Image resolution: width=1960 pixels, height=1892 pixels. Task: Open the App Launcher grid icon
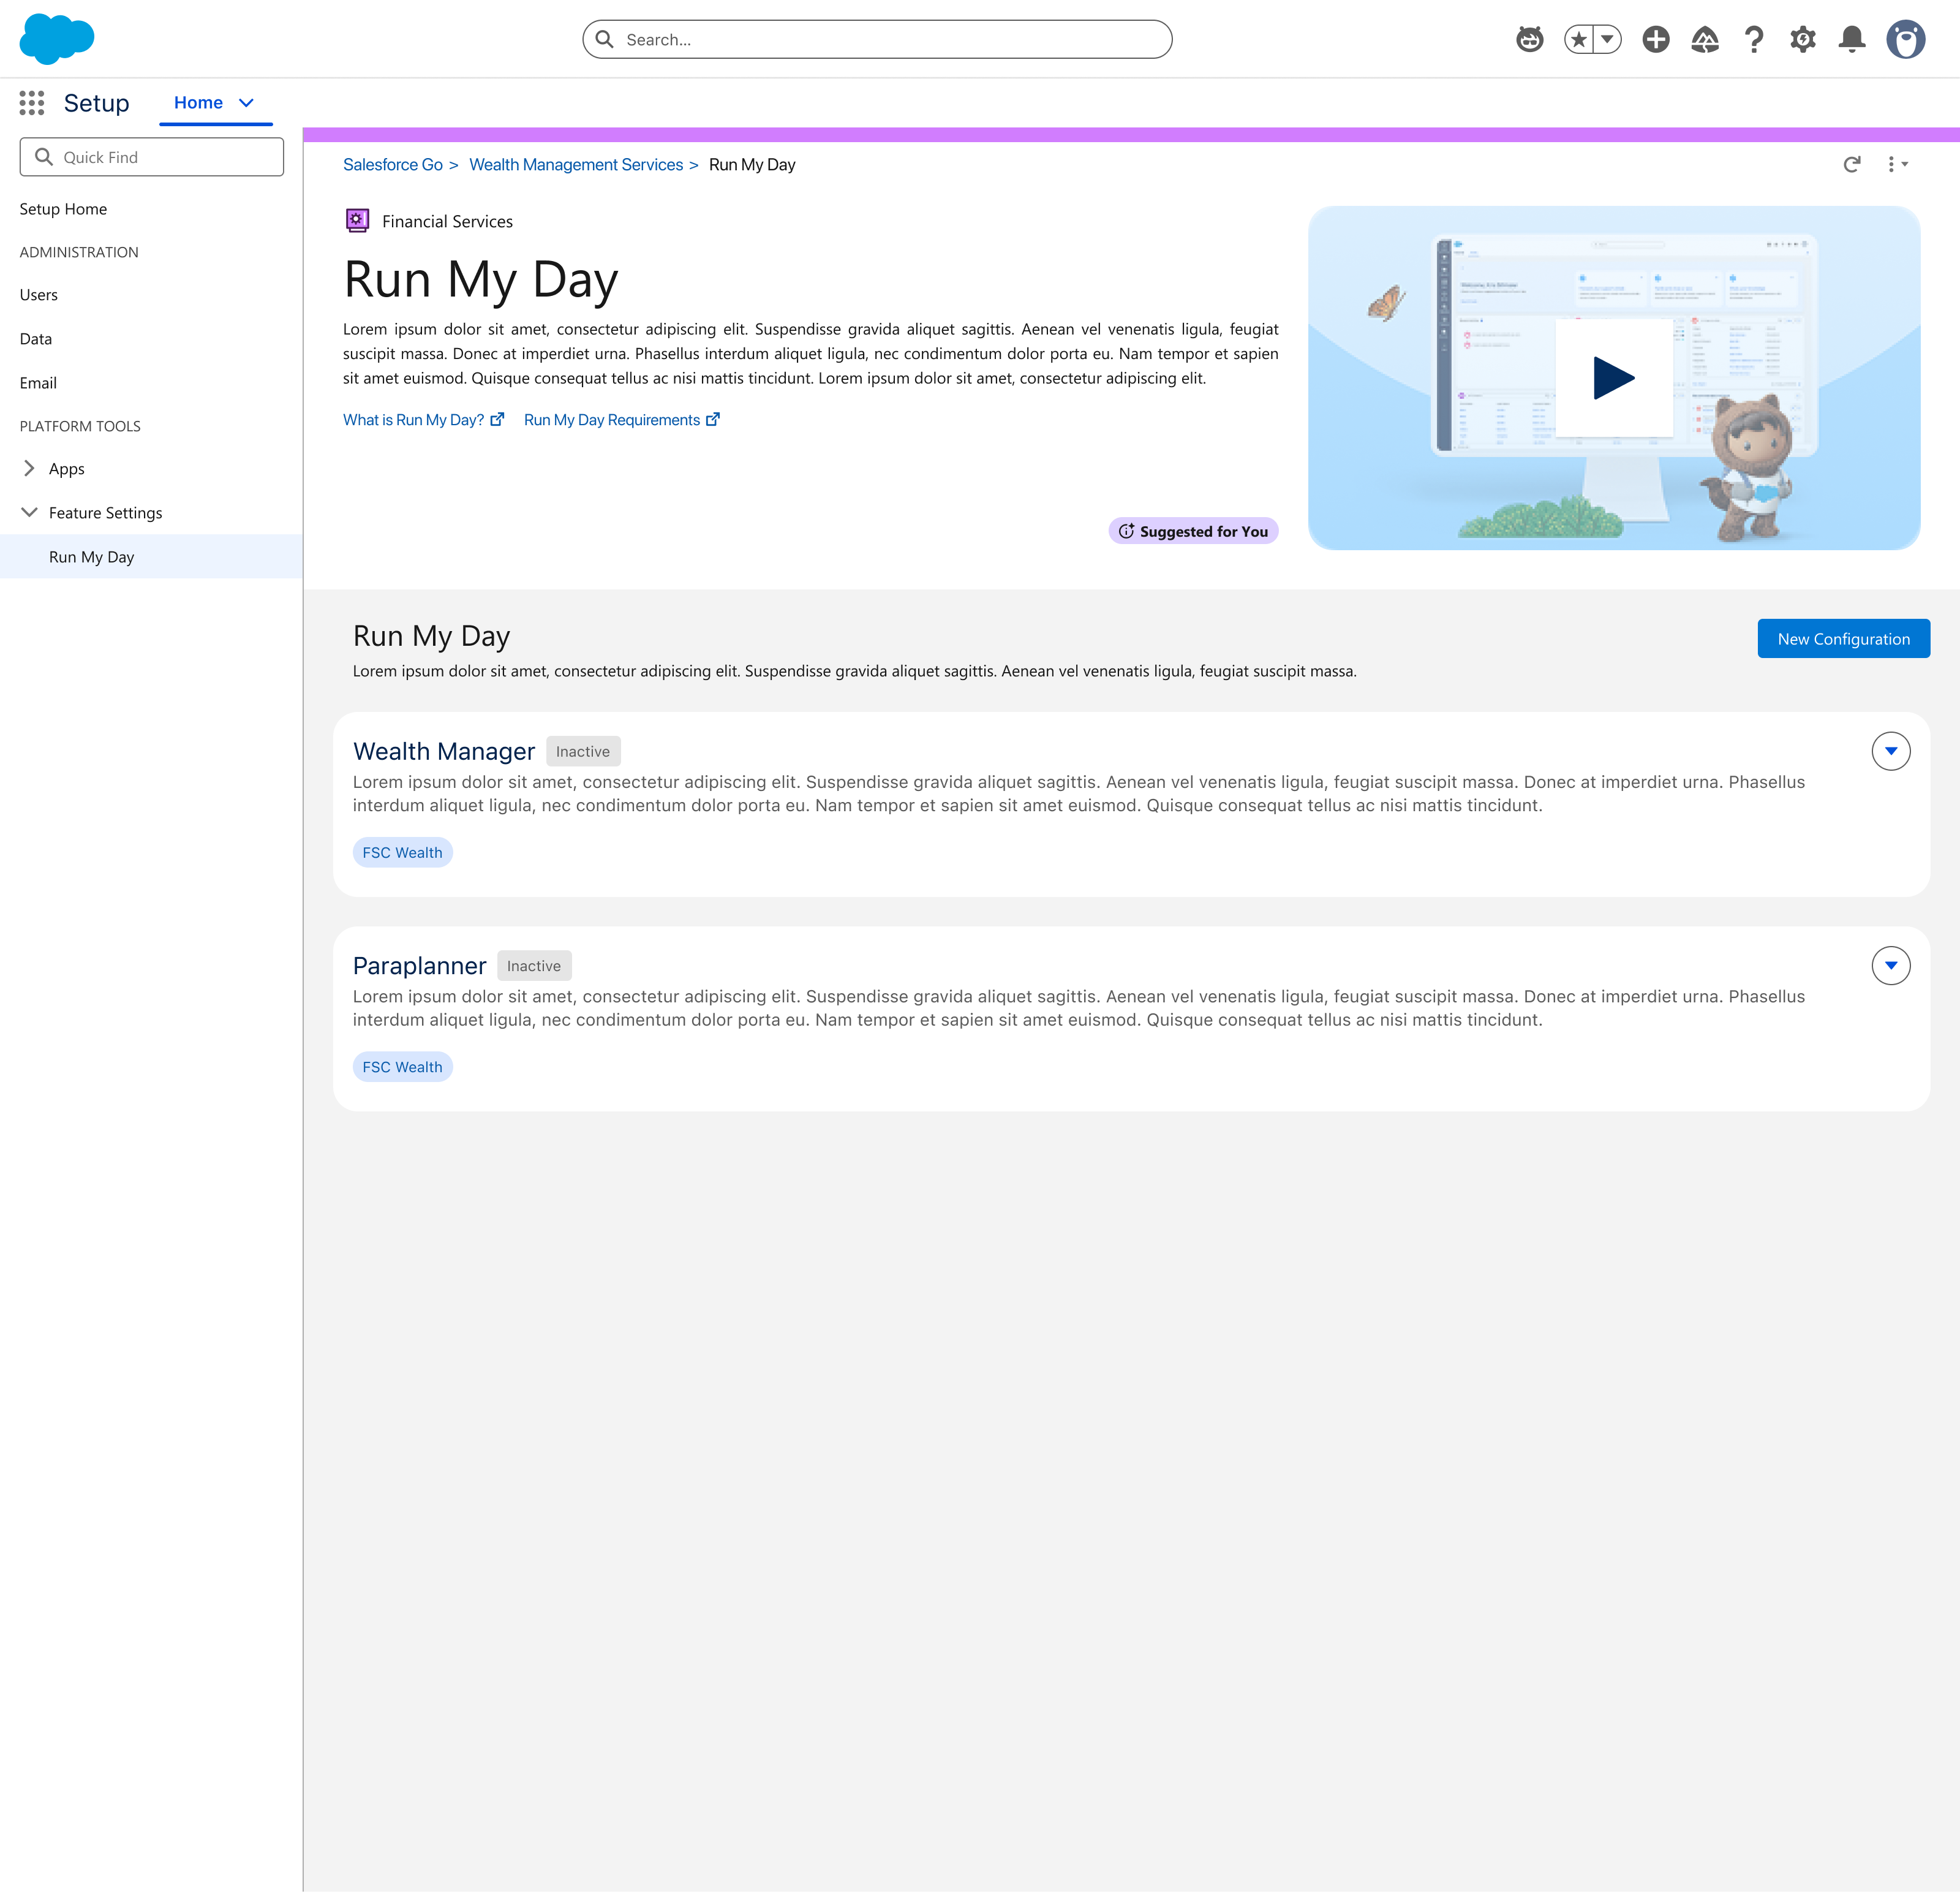point(32,103)
